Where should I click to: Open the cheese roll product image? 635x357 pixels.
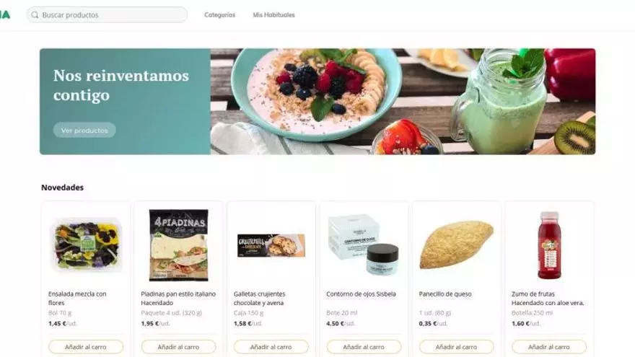click(x=456, y=245)
